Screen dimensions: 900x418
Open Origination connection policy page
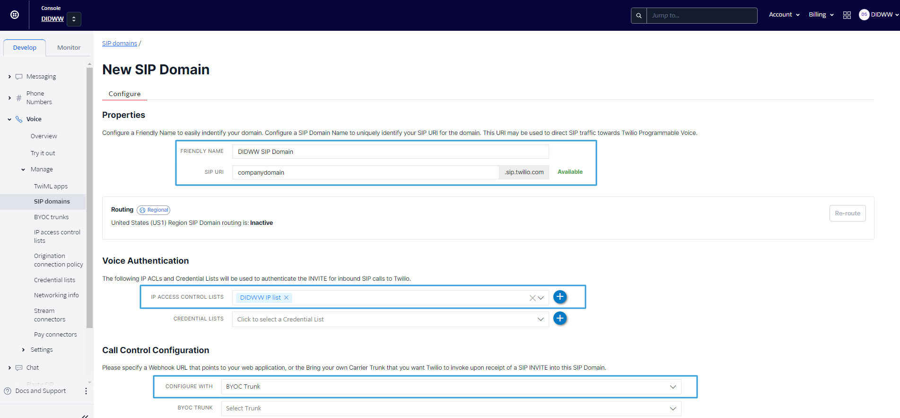tap(59, 260)
